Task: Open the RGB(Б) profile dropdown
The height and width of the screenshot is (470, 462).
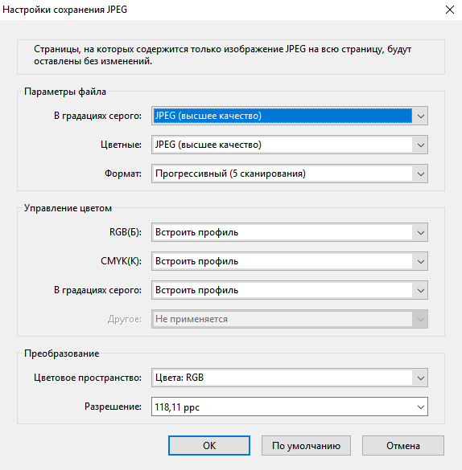Action: 290,232
